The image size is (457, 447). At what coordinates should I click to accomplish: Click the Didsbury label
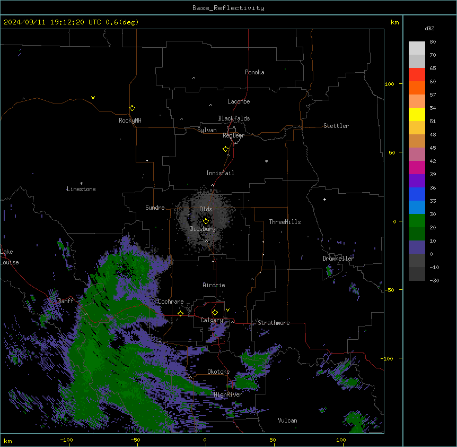pos(203,229)
